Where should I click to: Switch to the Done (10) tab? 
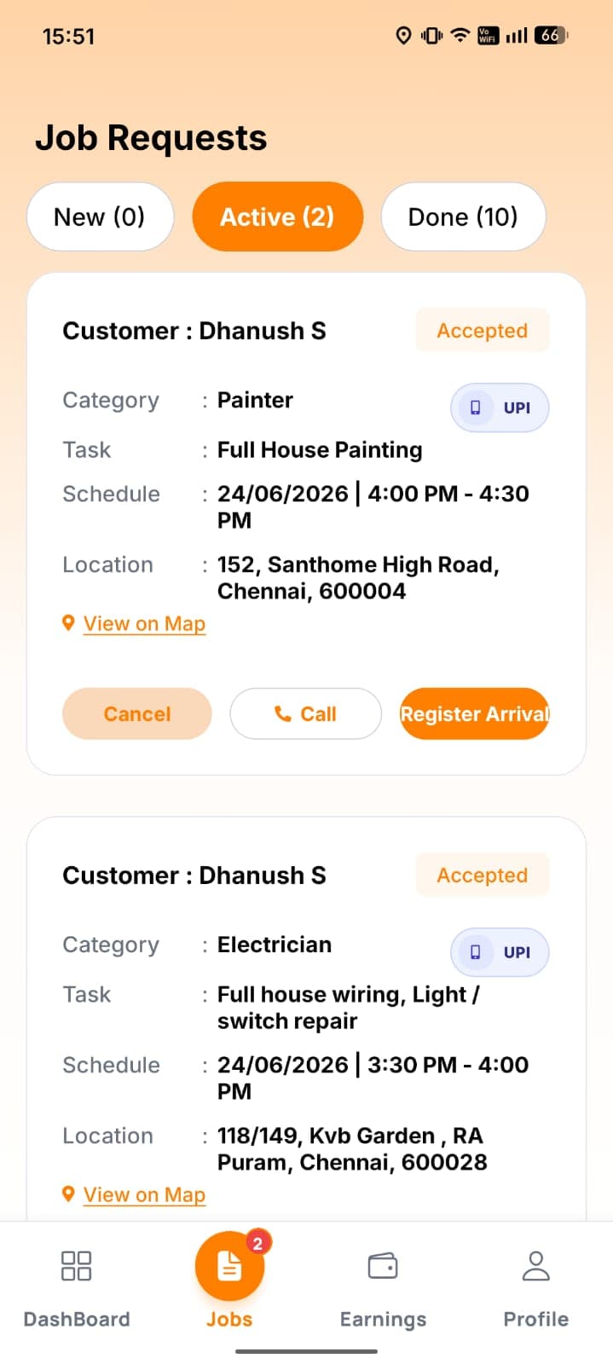tap(463, 217)
